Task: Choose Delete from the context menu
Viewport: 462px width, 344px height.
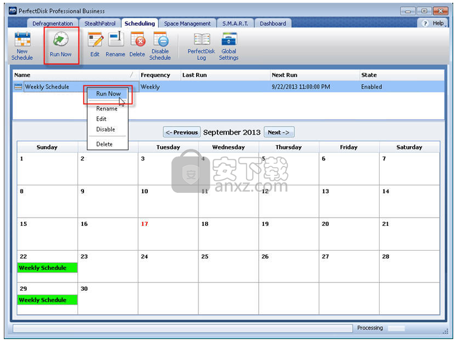Action: click(x=104, y=144)
